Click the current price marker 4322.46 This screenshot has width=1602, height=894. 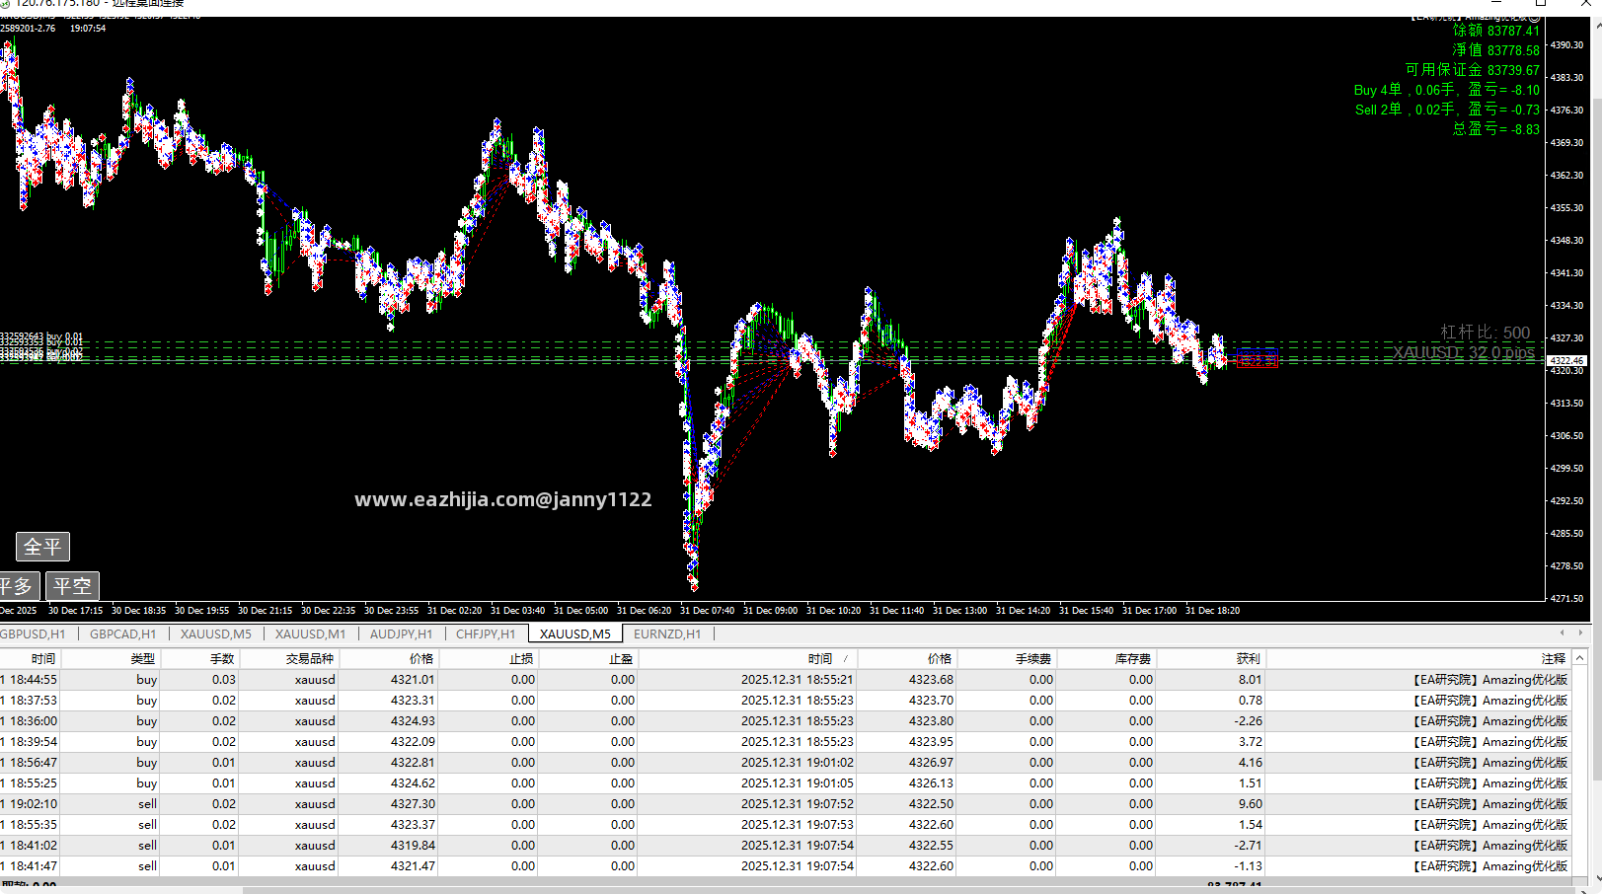coord(1565,361)
